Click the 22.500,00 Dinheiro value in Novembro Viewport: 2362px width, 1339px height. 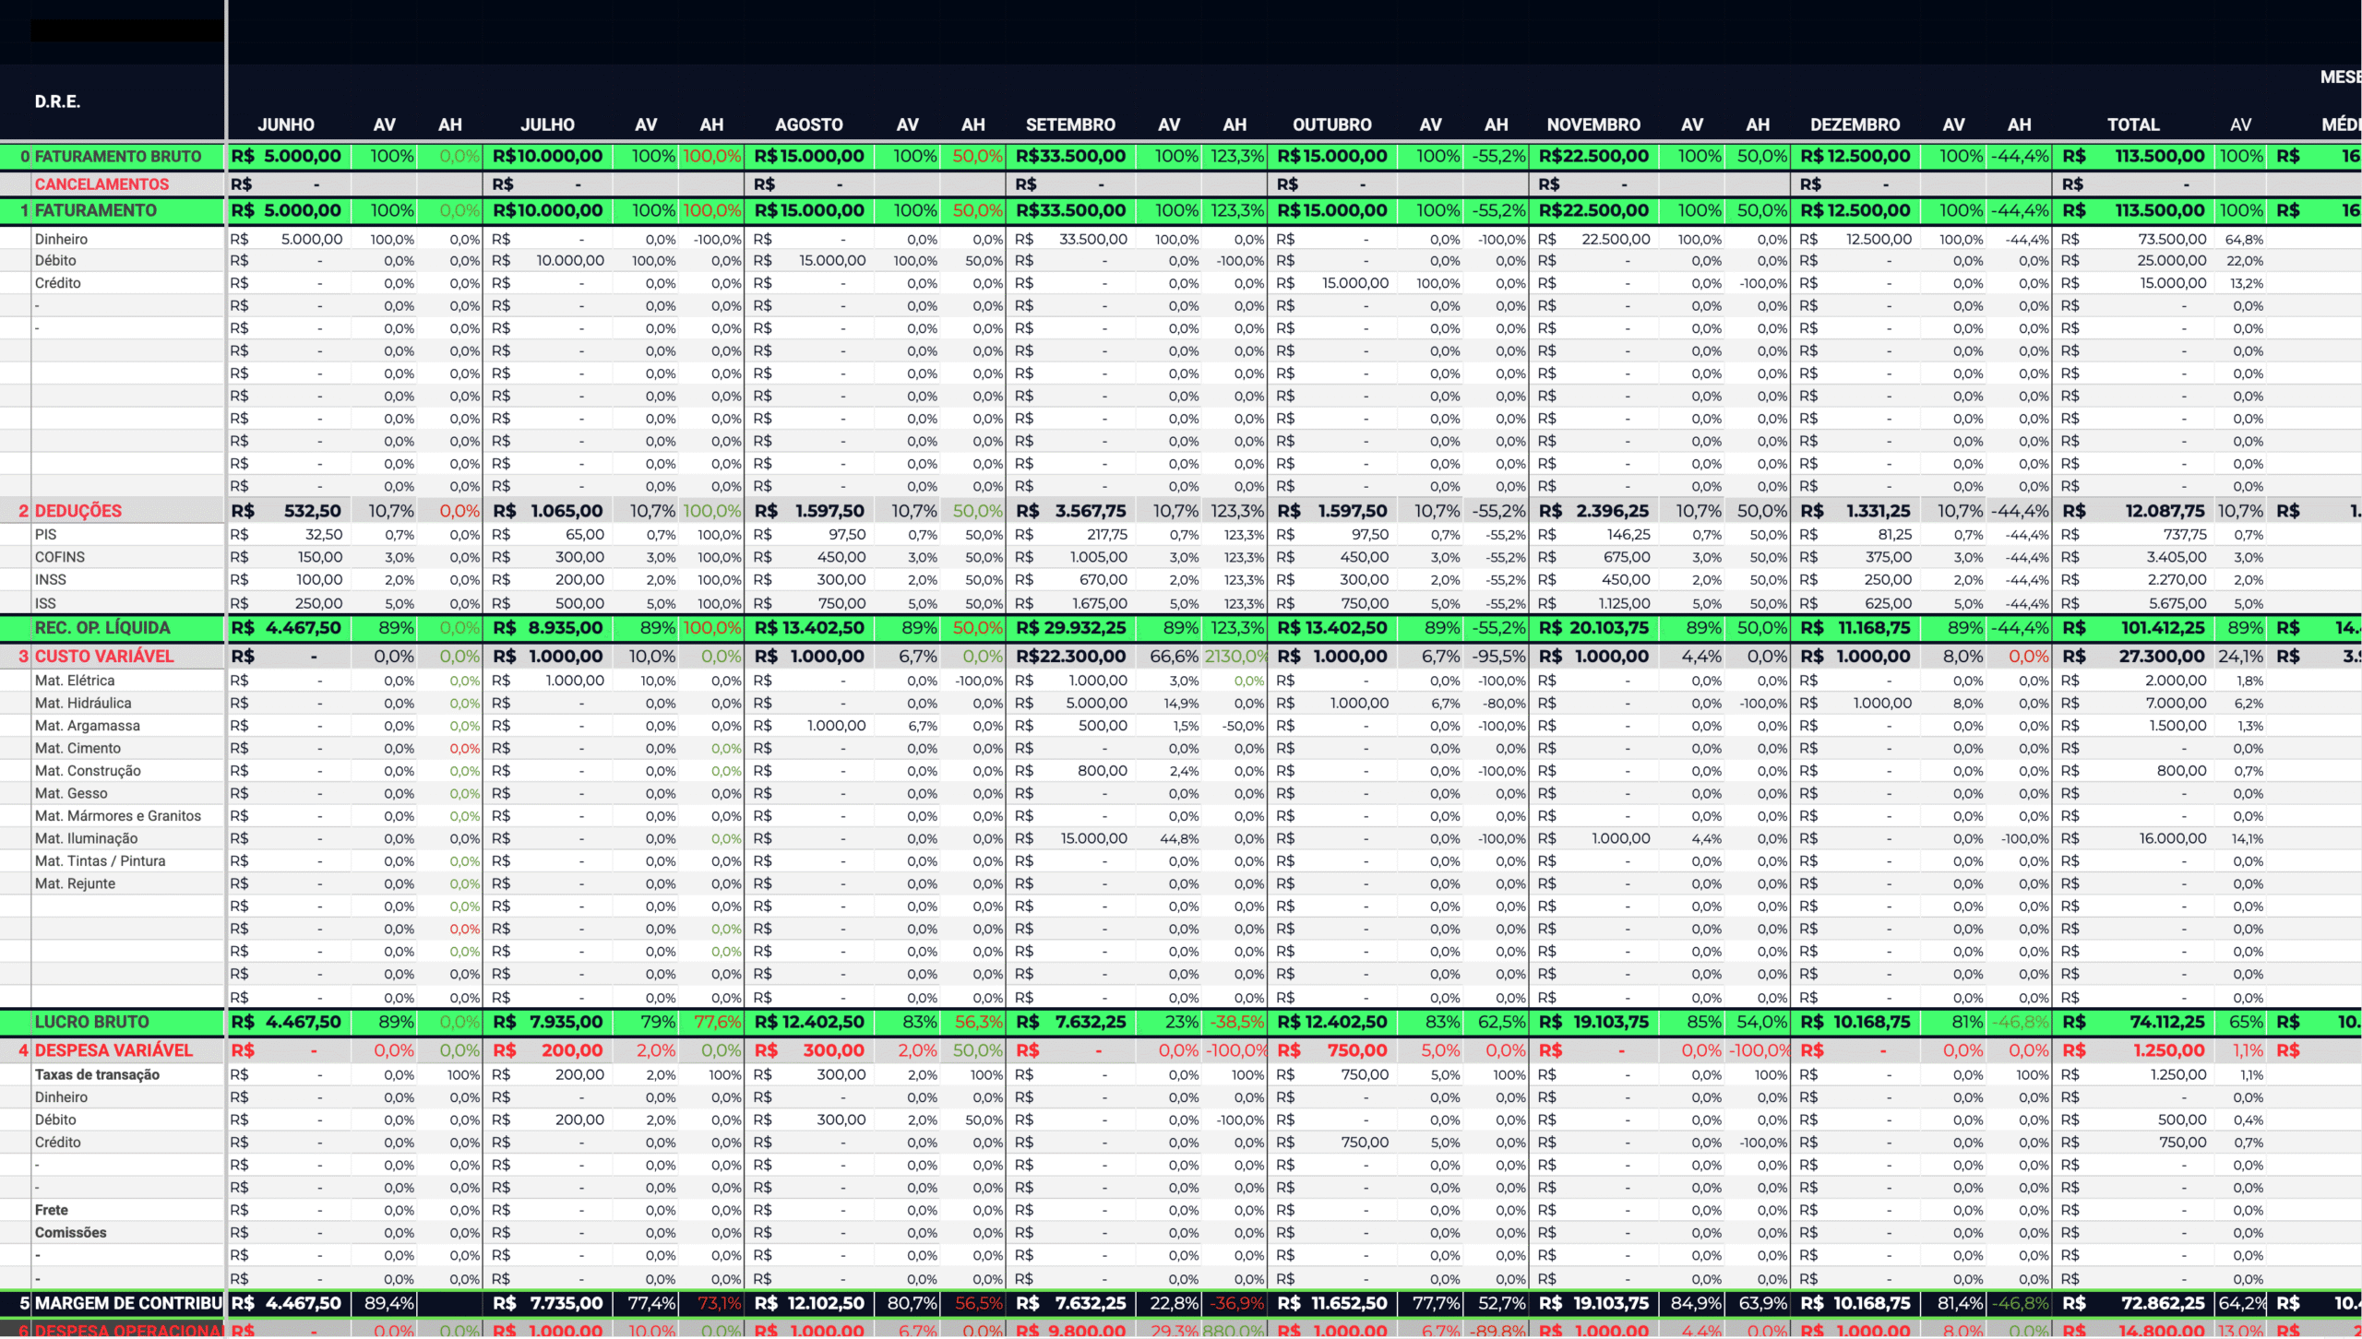point(1616,239)
